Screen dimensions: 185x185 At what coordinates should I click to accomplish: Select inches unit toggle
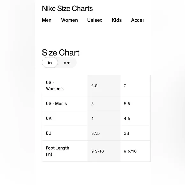[50, 63]
